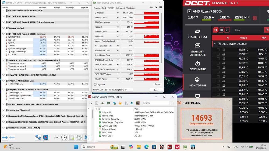Open AIDA64 disk benchmark icon
The image size is (269, 151).
[102, 103]
